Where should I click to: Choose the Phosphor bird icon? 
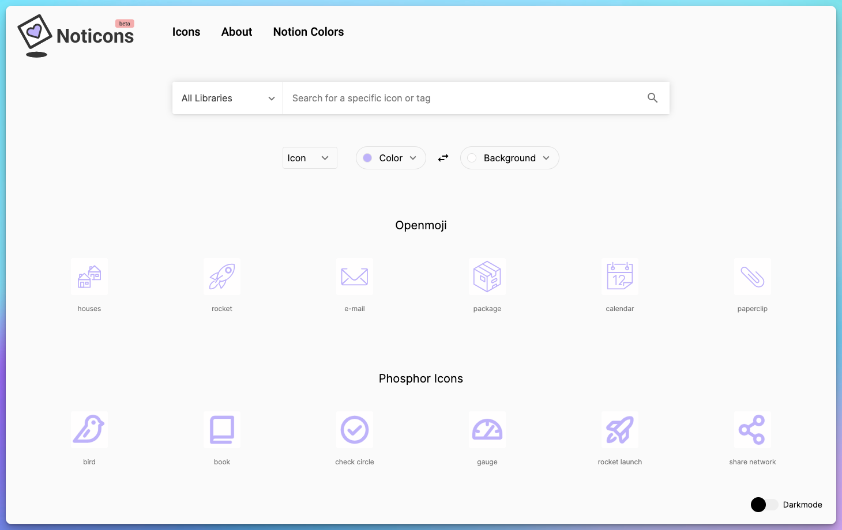(89, 430)
